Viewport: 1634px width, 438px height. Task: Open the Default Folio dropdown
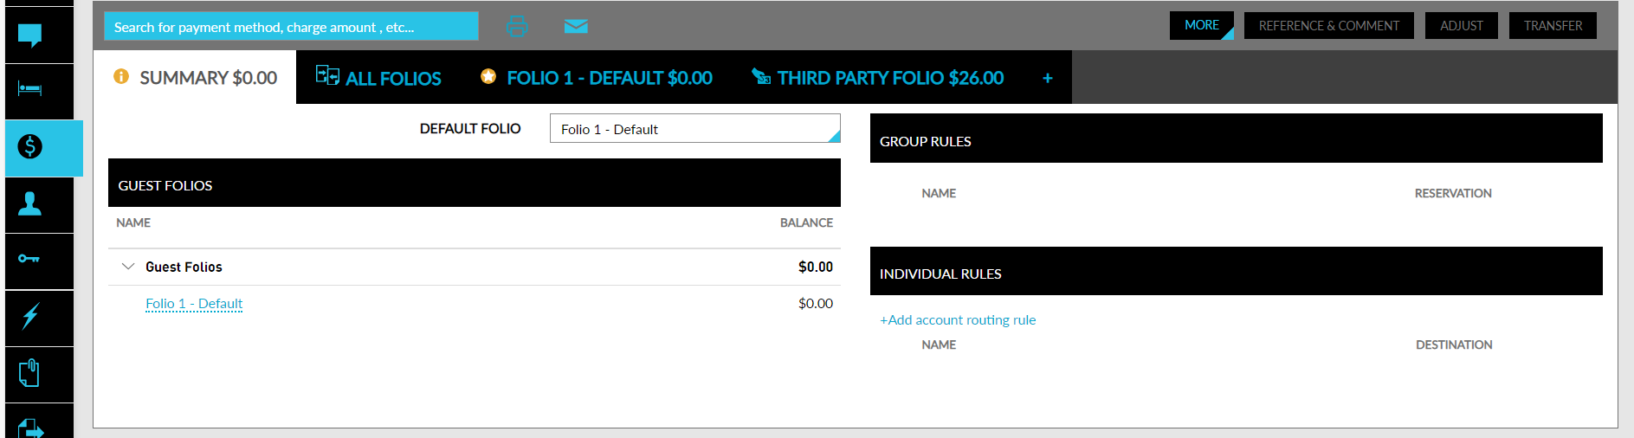(x=694, y=129)
